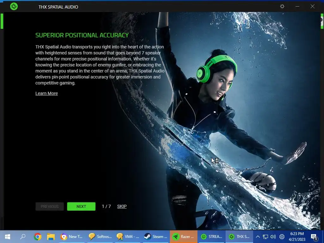Switch to STREA... taskbar app
The width and height of the screenshot is (324, 243).
click(x=212, y=237)
